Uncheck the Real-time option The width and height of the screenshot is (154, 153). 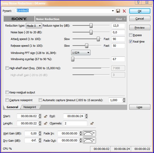click(131, 42)
